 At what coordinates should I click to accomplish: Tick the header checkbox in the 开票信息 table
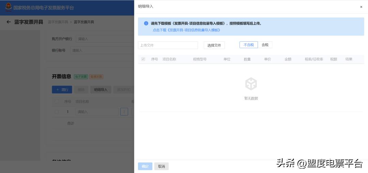click(x=56, y=102)
